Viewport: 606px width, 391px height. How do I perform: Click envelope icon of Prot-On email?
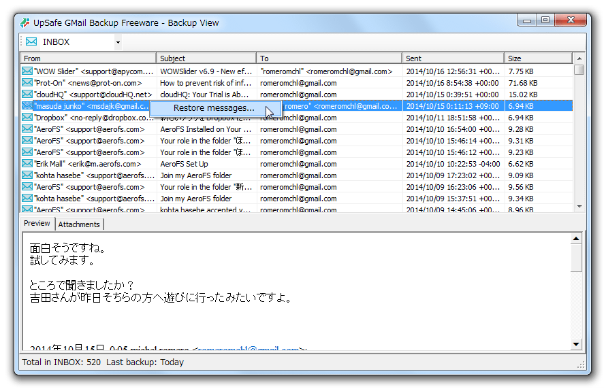tap(27, 82)
